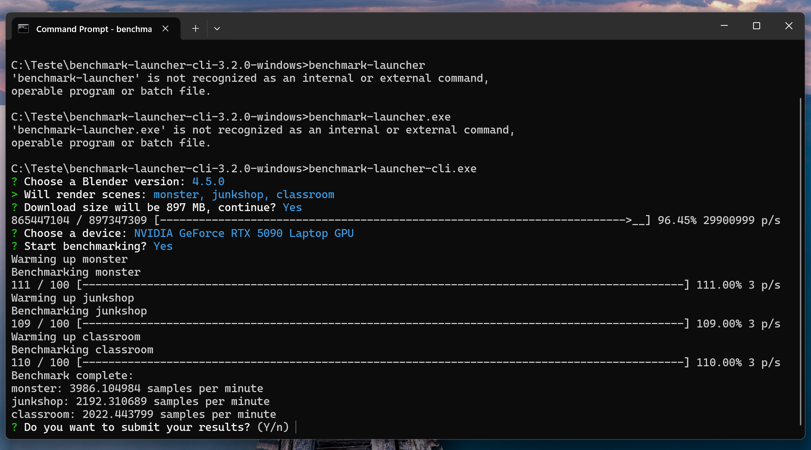The image size is (811, 450).
Task: Click the 'monster, junkshop, classroom' scenes text
Action: [244, 195]
